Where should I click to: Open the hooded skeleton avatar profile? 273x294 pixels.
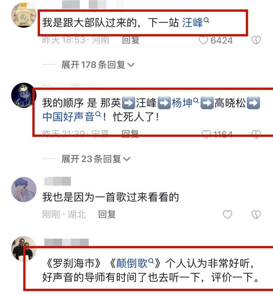[x=23, y=95]
